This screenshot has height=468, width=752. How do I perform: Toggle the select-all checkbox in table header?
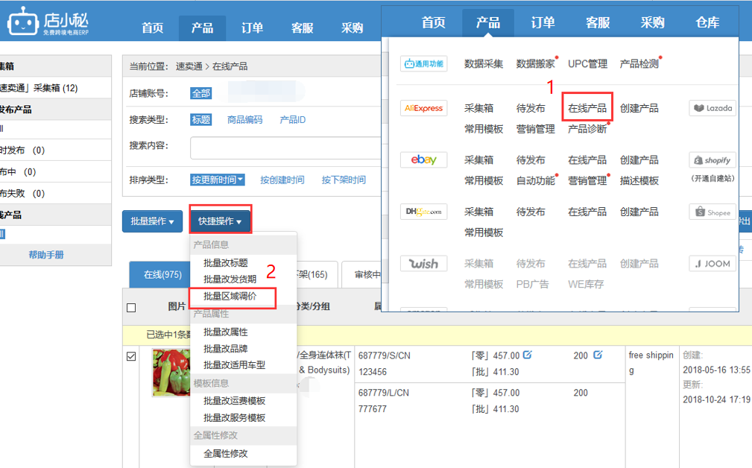point(132,308)
